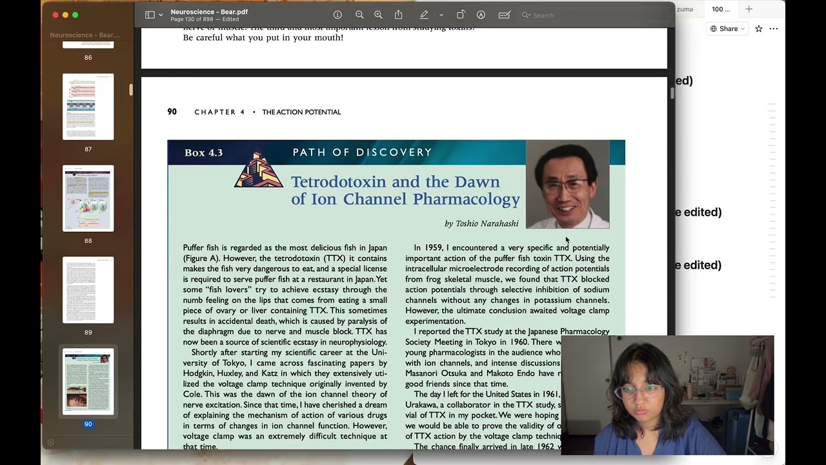Select the page 88 thumbnail
This screenshot has height=465, width=826.
(88, 198)
